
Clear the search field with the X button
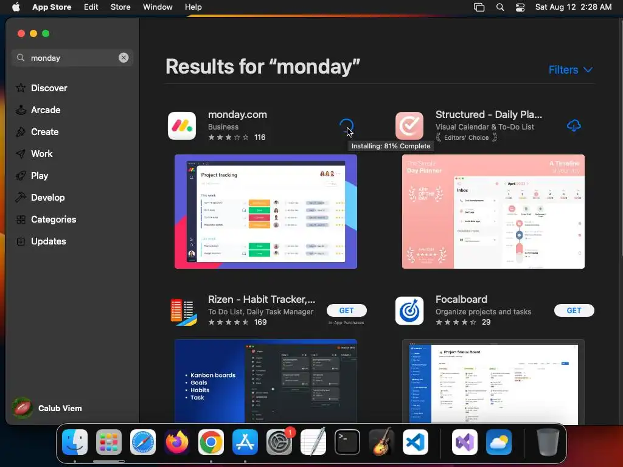pyautogui.click(x=124, y=58)
